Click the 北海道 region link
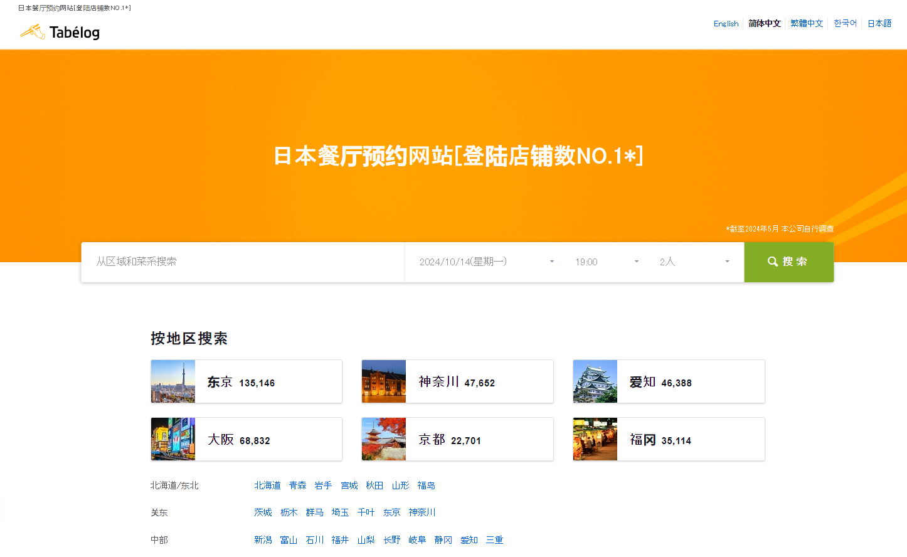The width and height of the screenshot is (907, 557). pos(267,485)
